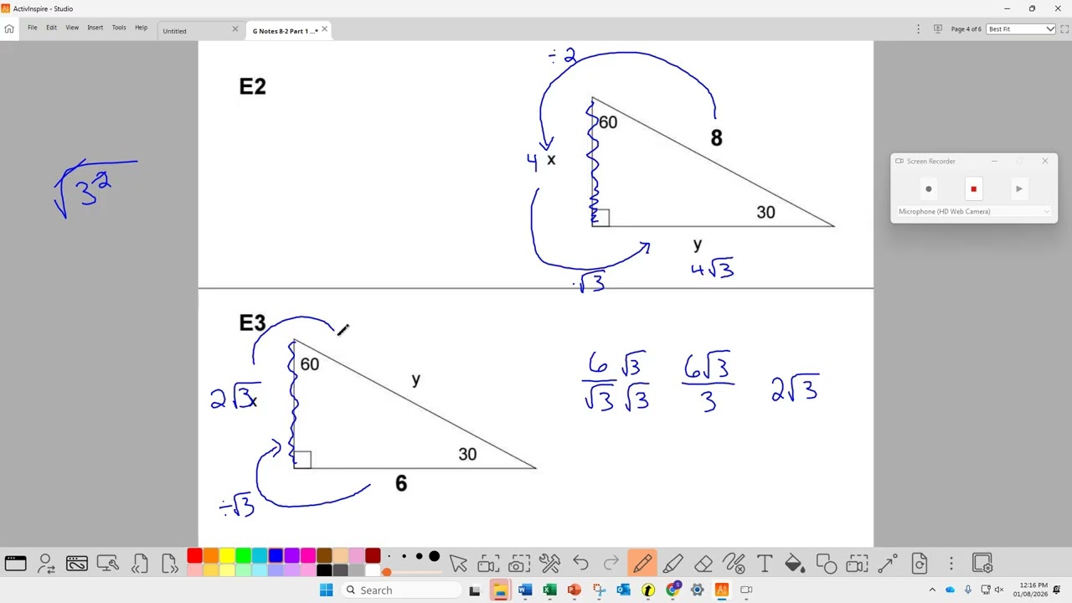Open the Tools menu
Screen dimensions: 1072x603
click(x=119, y=28)
